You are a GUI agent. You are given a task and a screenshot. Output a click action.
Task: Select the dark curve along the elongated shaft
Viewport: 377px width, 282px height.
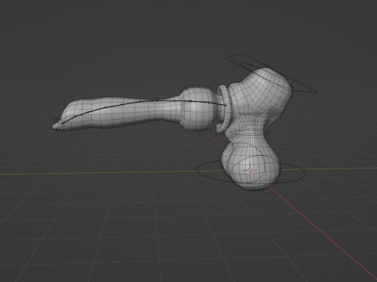(145, 111)
